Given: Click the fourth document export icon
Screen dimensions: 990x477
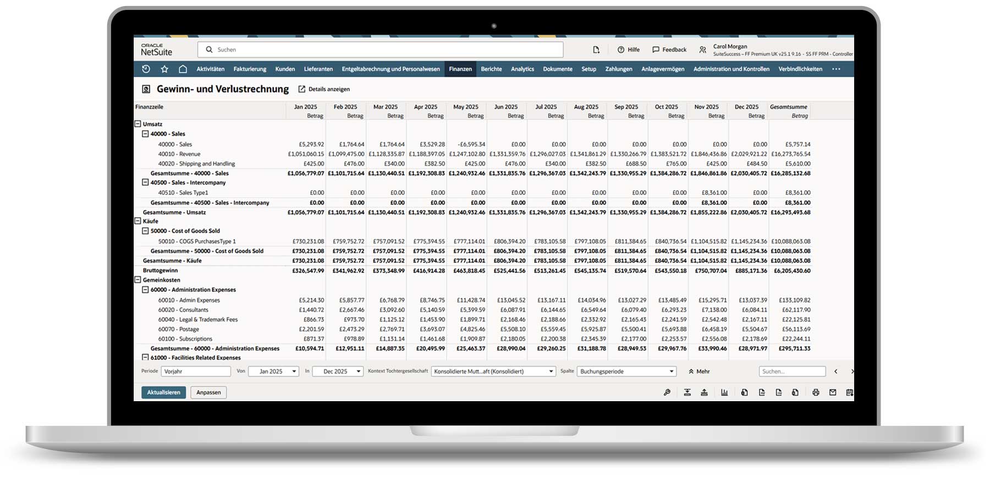Looking at the screenshot, I should coord(795,392).
